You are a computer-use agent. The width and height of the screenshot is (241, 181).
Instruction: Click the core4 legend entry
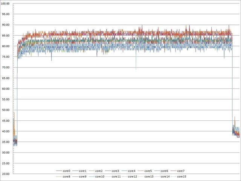[x=132, y=171]
